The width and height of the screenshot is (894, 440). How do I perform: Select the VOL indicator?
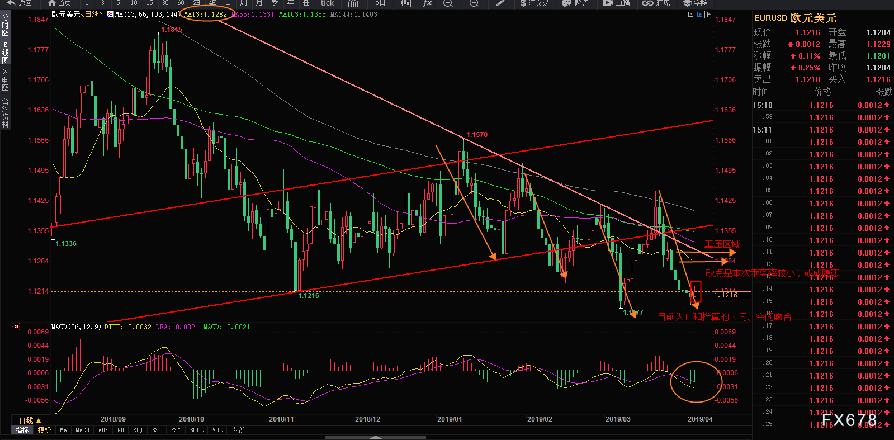pyautogui.click(x=217, y=430)
